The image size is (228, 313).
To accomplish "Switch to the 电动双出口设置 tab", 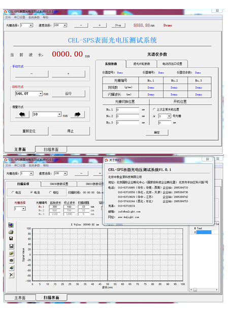I will [x=172, y=64].
